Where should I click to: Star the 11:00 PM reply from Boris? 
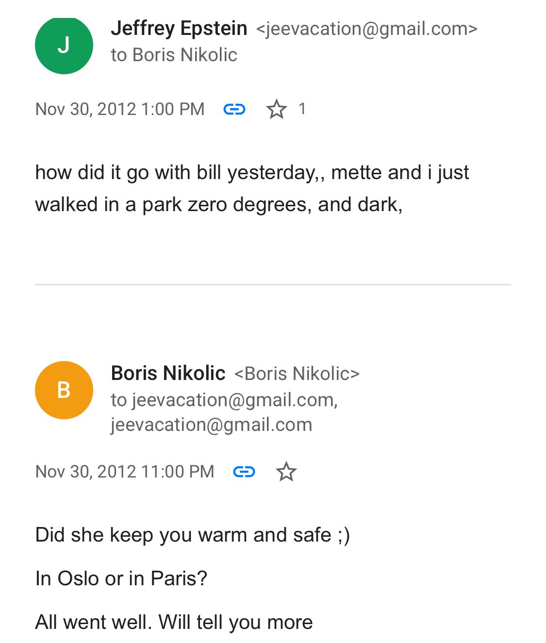(x=286, y=472)
